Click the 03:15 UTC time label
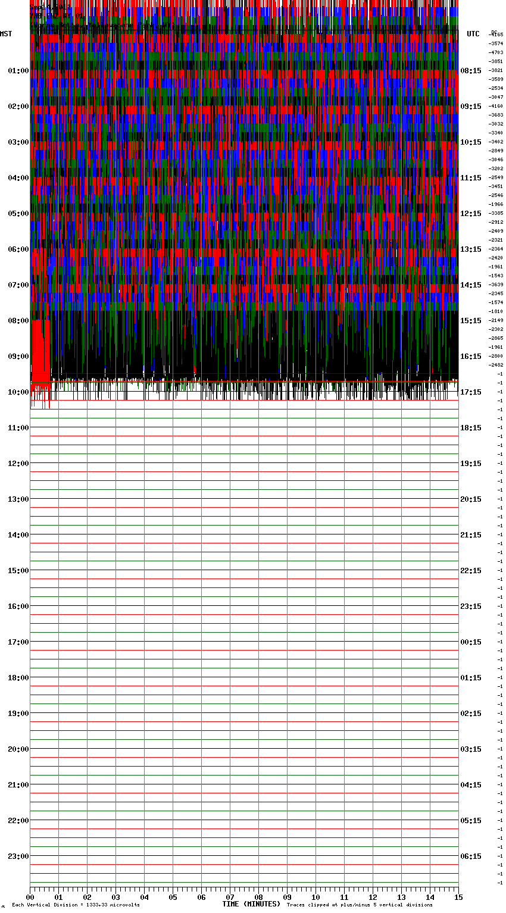Viewport: 506px width, 913px height. (x=471, y=749)
